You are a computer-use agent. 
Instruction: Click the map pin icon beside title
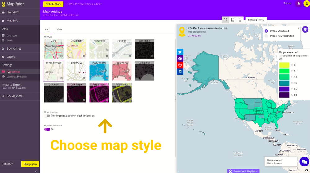pos(182,32)
